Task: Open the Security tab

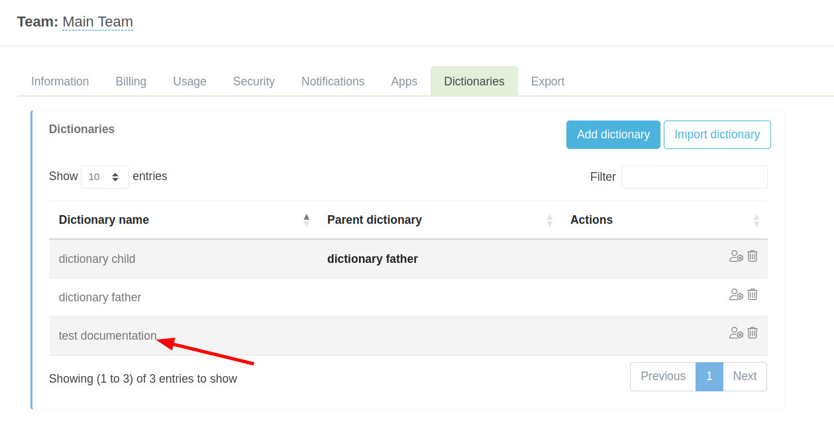Action: click(254, 81)
